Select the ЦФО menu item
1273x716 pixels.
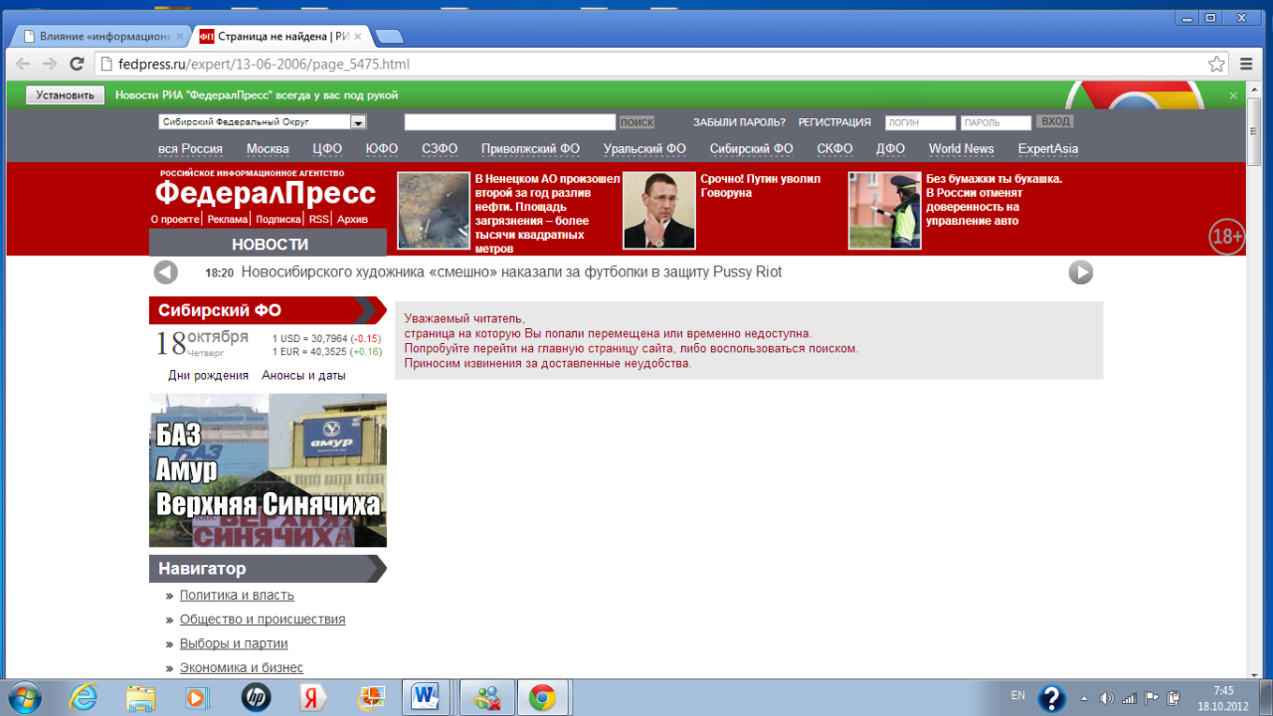point(327,149)
